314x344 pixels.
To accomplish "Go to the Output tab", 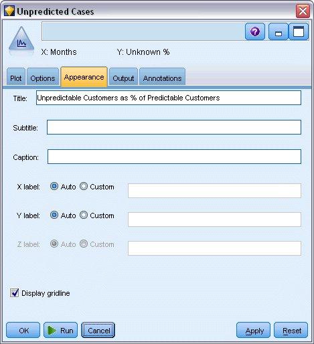I will tap(123, 77).
